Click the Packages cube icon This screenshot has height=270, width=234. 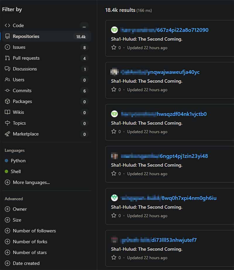pos(7,102)
